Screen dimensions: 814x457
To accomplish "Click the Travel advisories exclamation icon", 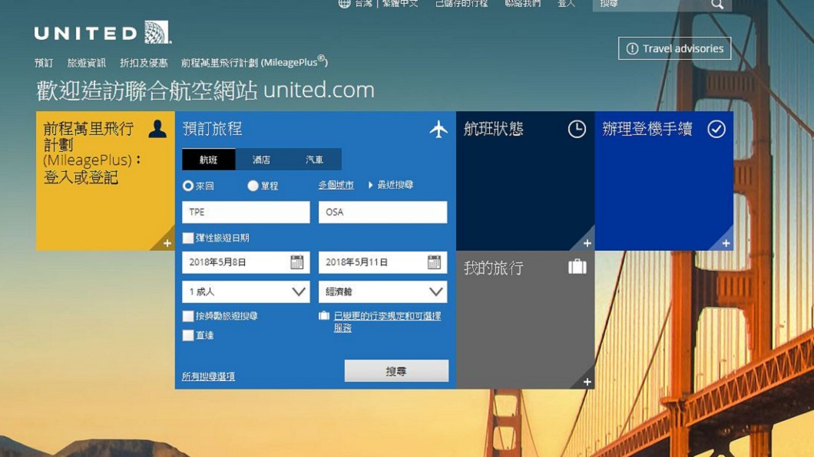I will pos(632,49).
